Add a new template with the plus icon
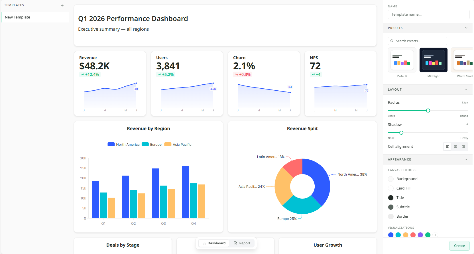The width and height of the screenshot is (474, 254). click(62, 5)
